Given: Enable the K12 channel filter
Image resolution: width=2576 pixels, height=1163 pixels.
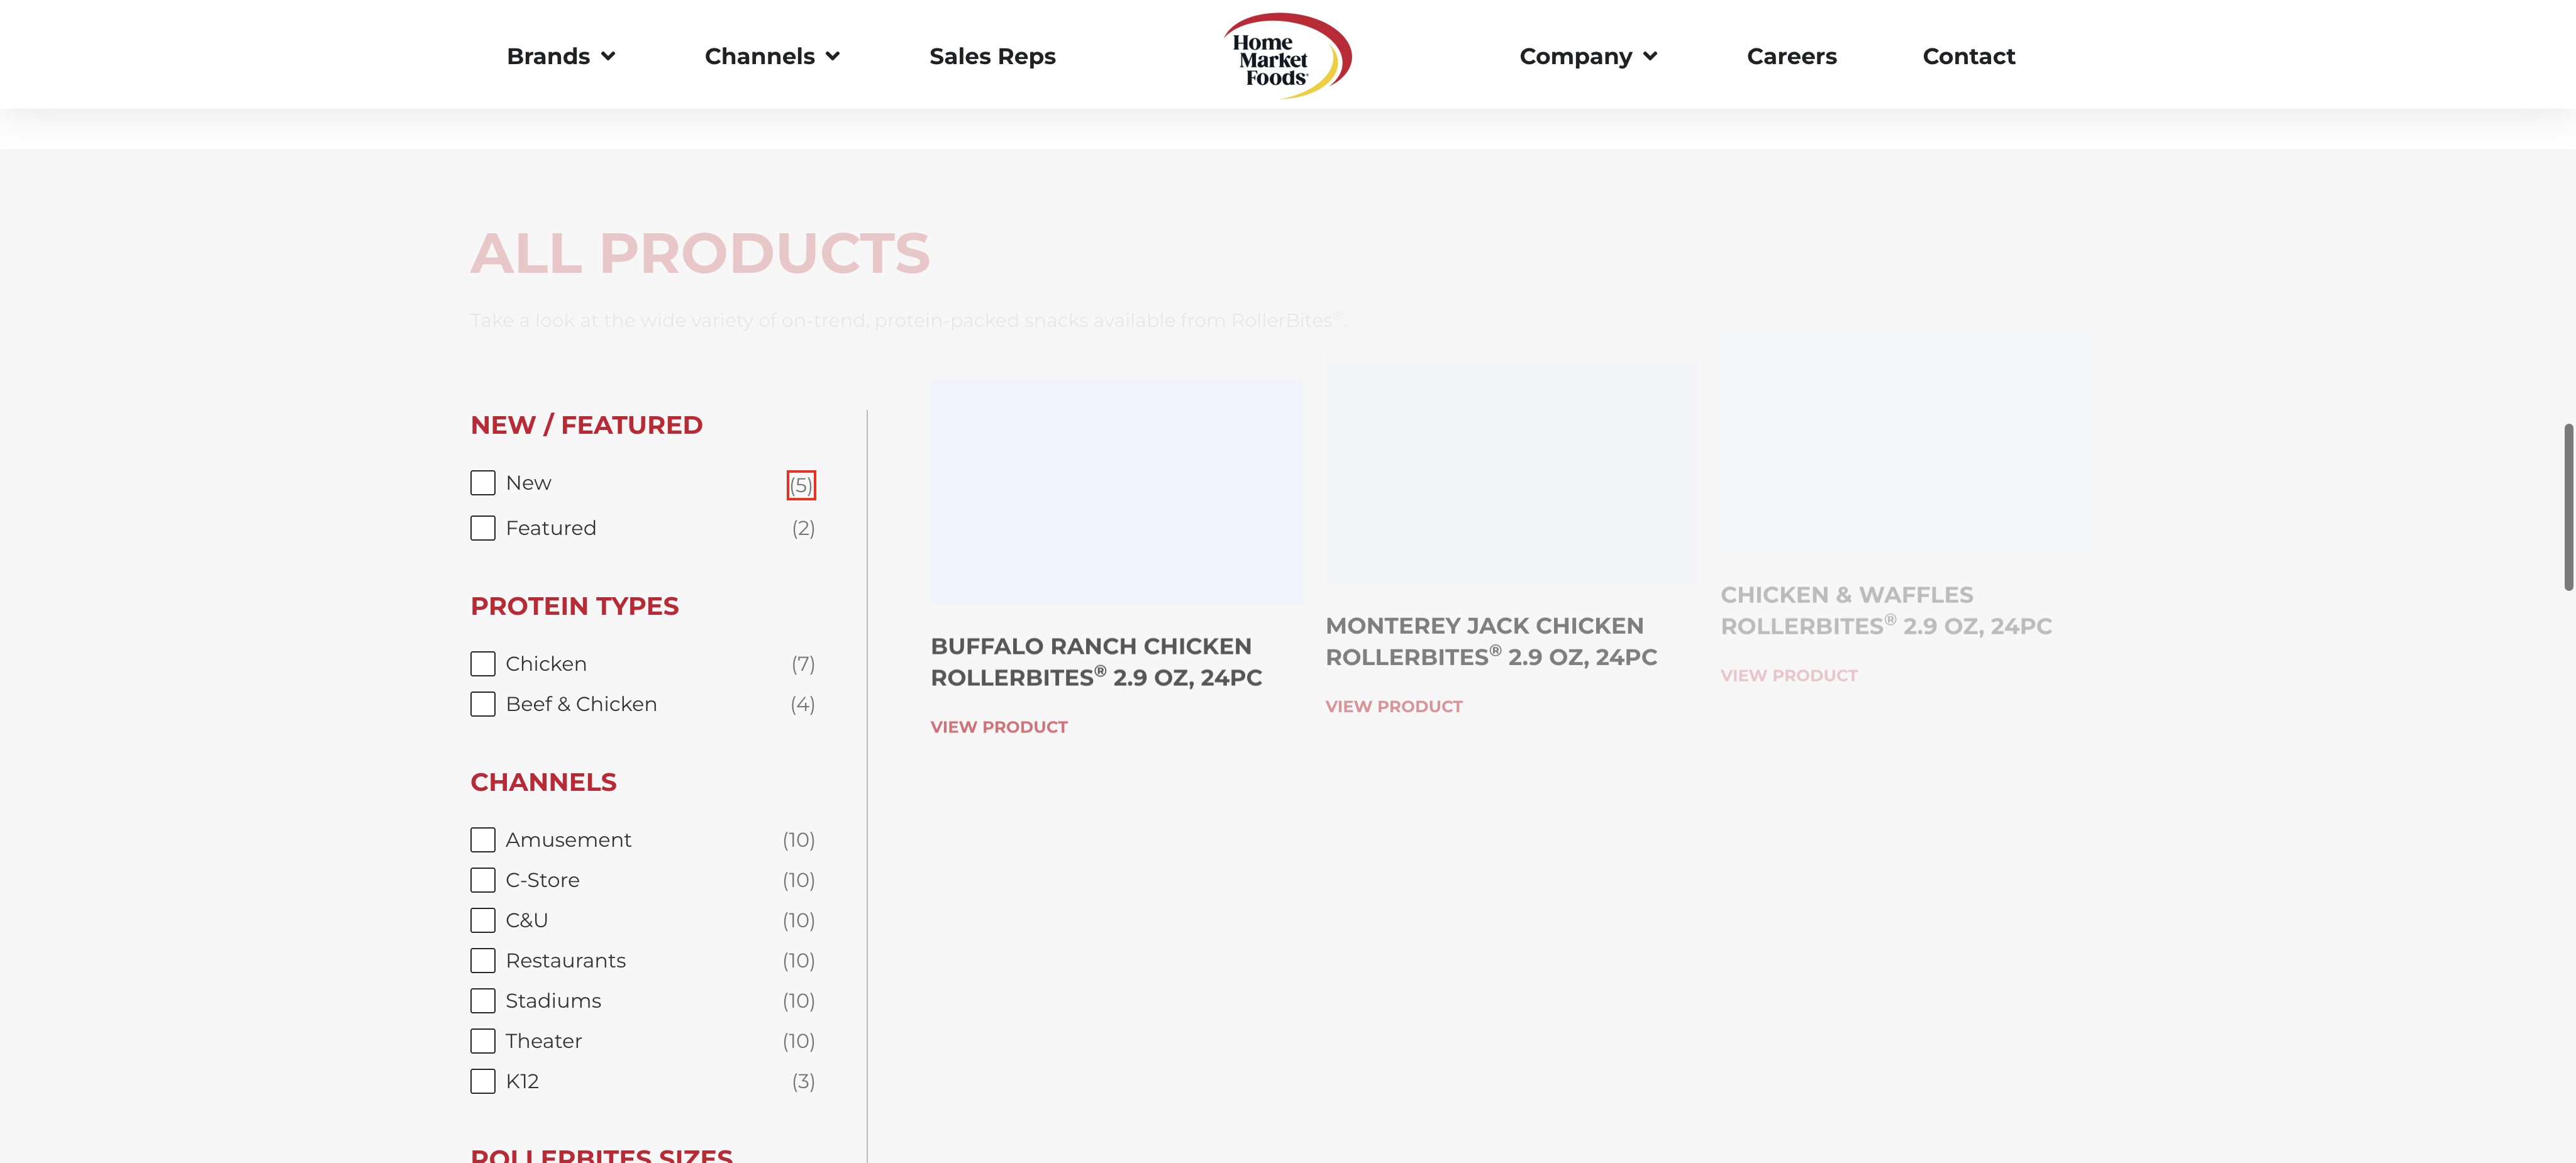Looking at the screenshot, I should (483, 1081).
